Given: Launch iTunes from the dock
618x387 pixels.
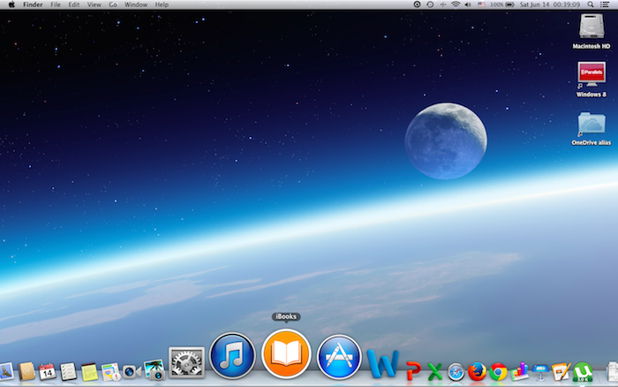Looking at the screenshot, I should 232,355.
